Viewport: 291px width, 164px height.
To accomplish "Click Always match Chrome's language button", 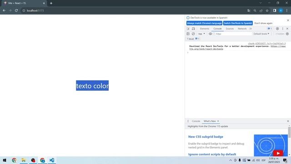I will click(x=204, y=23).
